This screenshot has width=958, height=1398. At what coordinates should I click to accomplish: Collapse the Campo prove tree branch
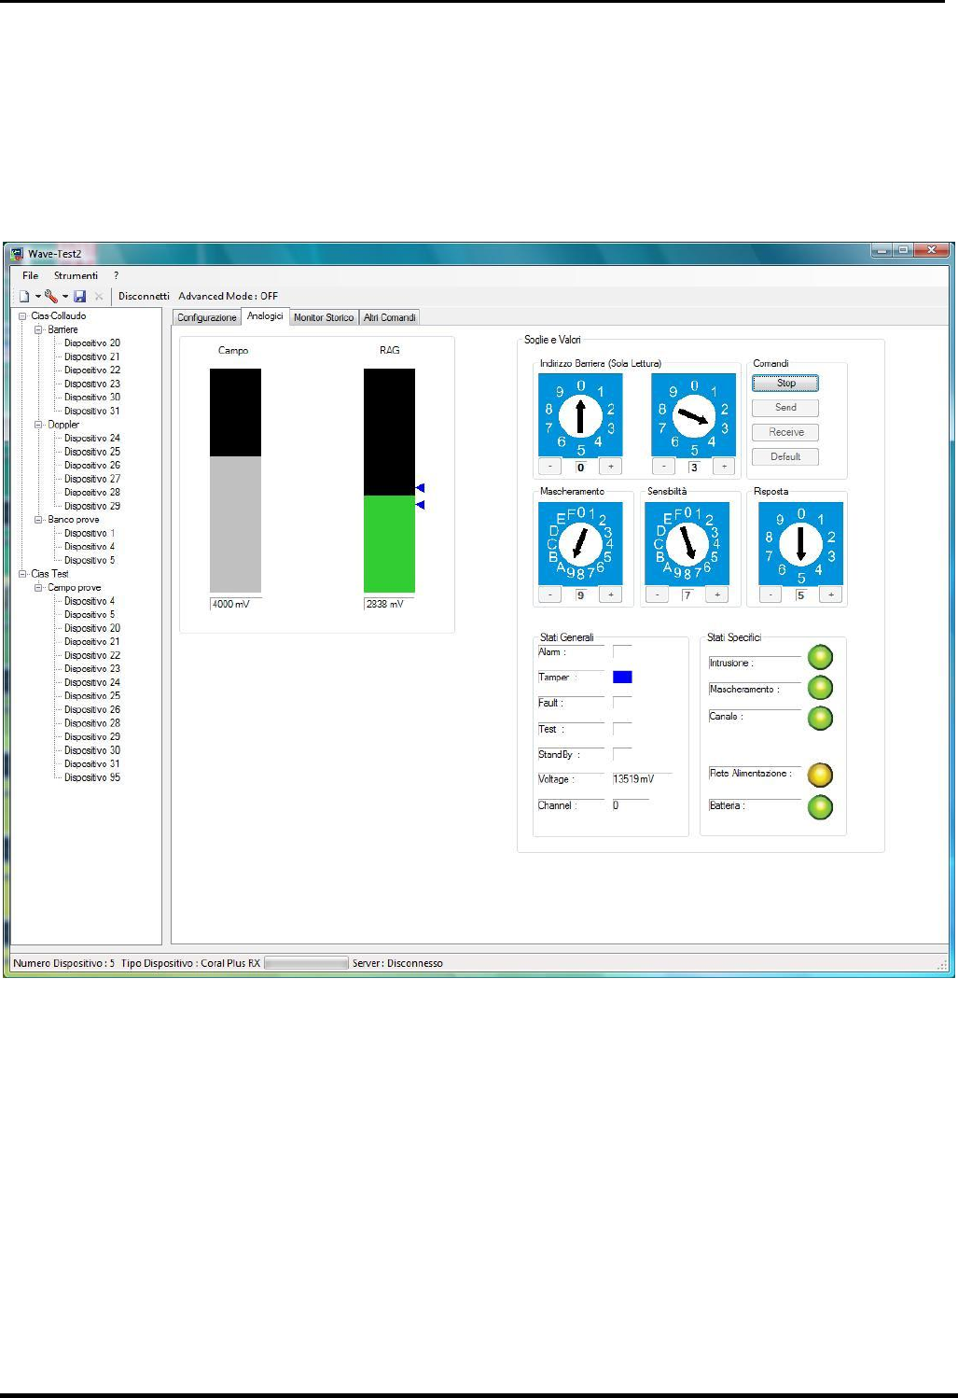coord(39,588)
